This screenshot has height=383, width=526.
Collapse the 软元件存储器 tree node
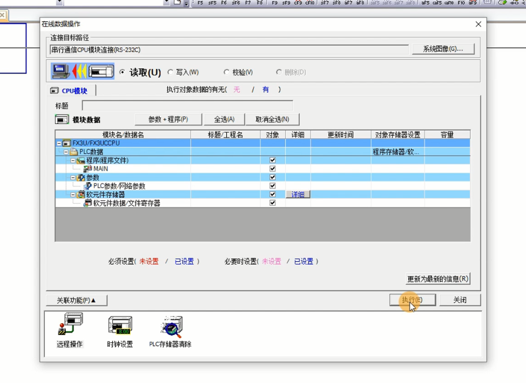(73, 194)
